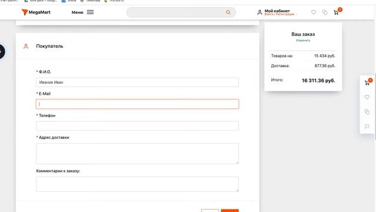This screenshot has width=376, height=212.
Task: Click into the Ф.И.О. field
Action: point(137,82)
